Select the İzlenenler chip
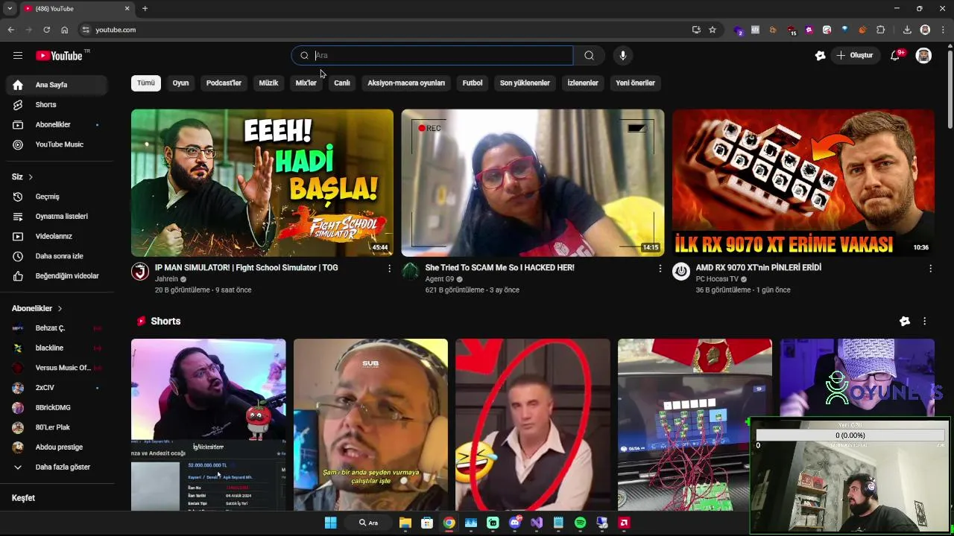Screen dimensions: 954x536 tap(583, 83)
